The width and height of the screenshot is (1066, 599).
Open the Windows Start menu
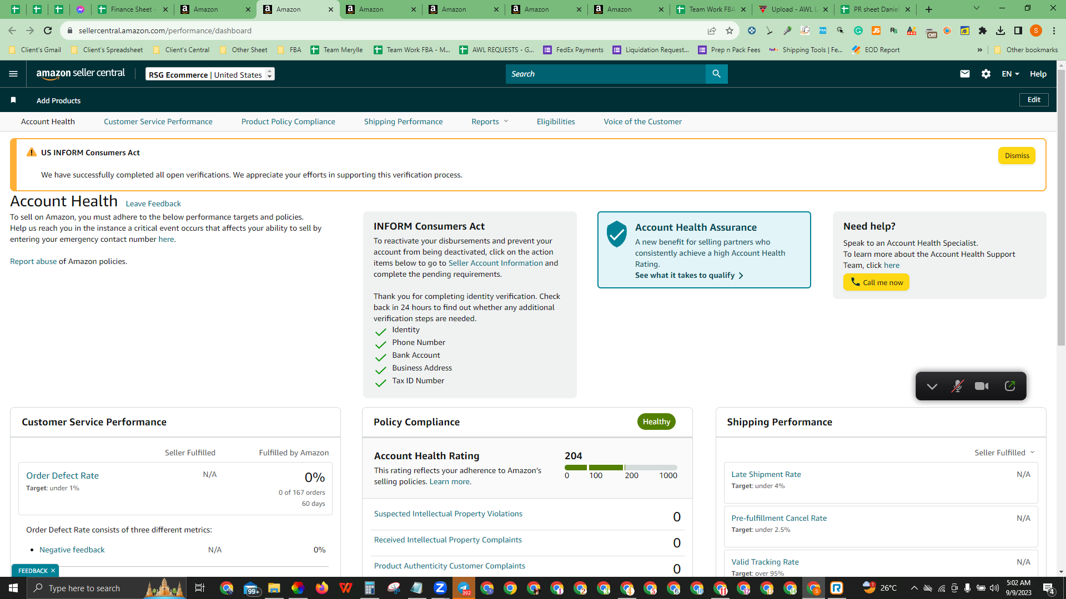click(x=13, y=588)
